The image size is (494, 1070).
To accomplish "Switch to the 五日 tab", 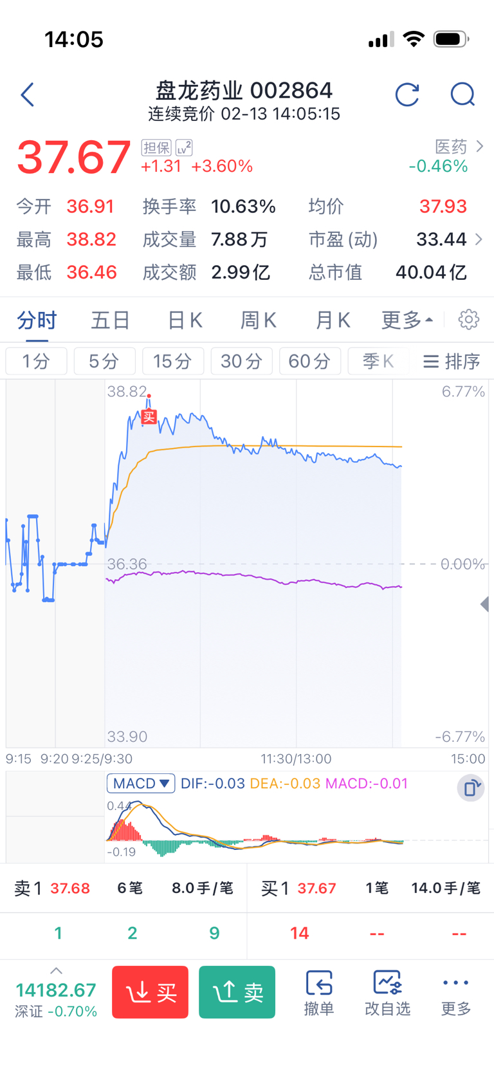I will coord(111,320).
